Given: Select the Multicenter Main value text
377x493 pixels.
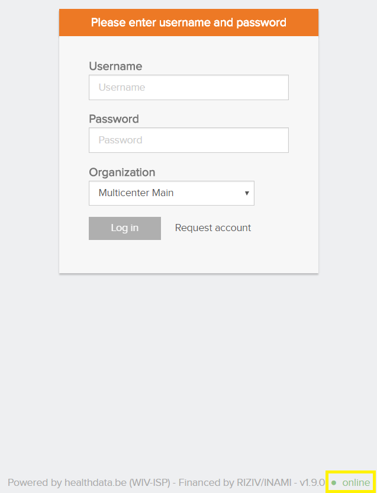Looking at the screenshot, I should click(x=136, y=193).
